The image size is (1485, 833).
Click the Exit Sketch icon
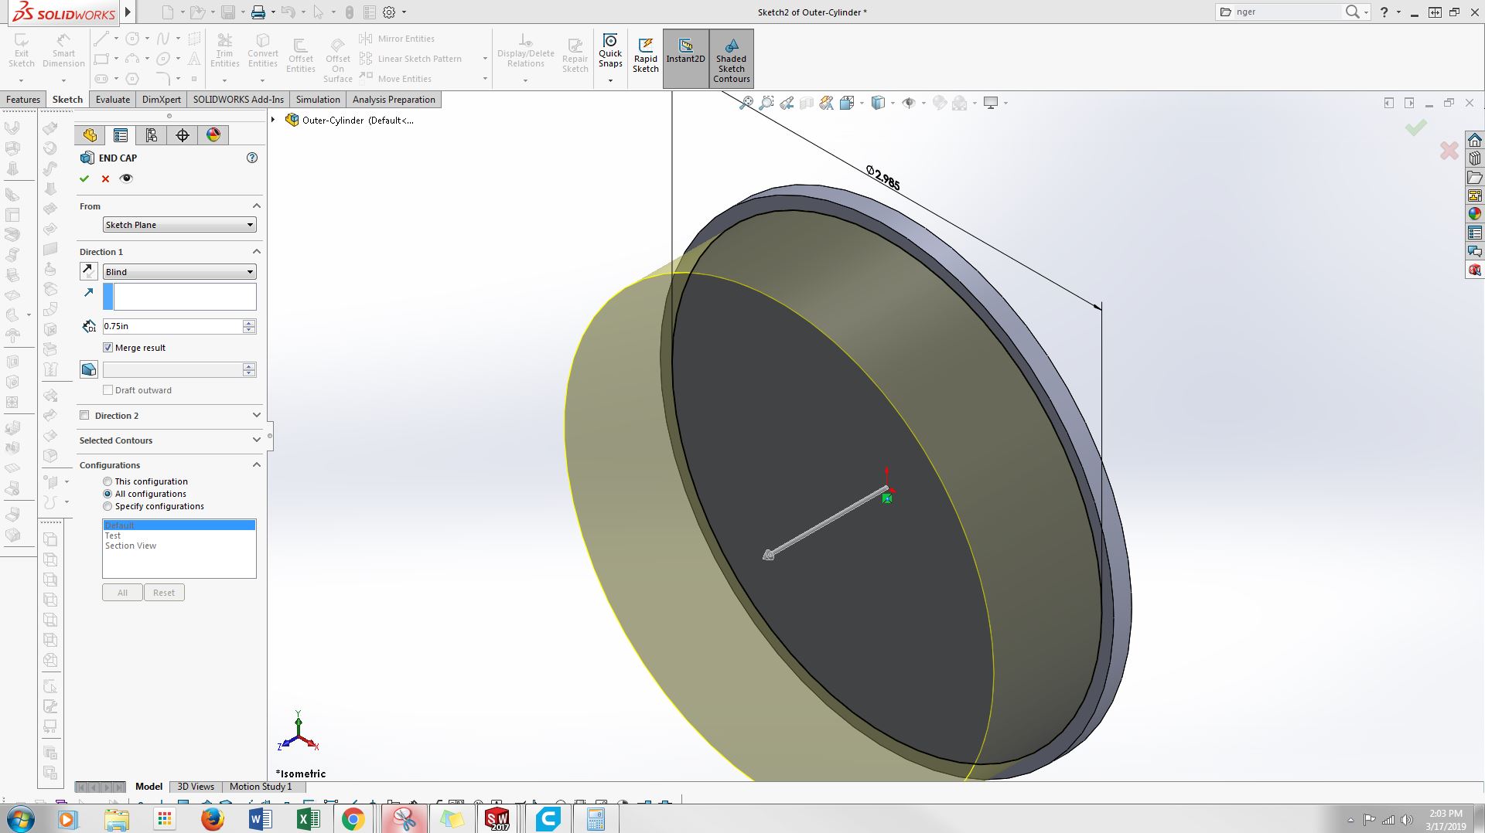click(22, 50)
